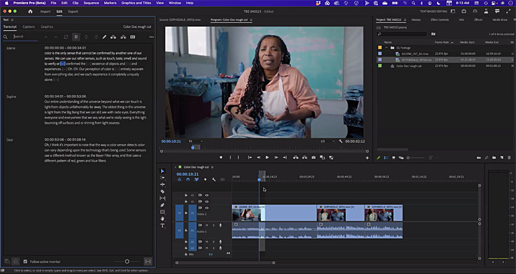The image size is (516, 274).
Task: Toggle Follow active monitor checkbox
Action: click(26, 261)
